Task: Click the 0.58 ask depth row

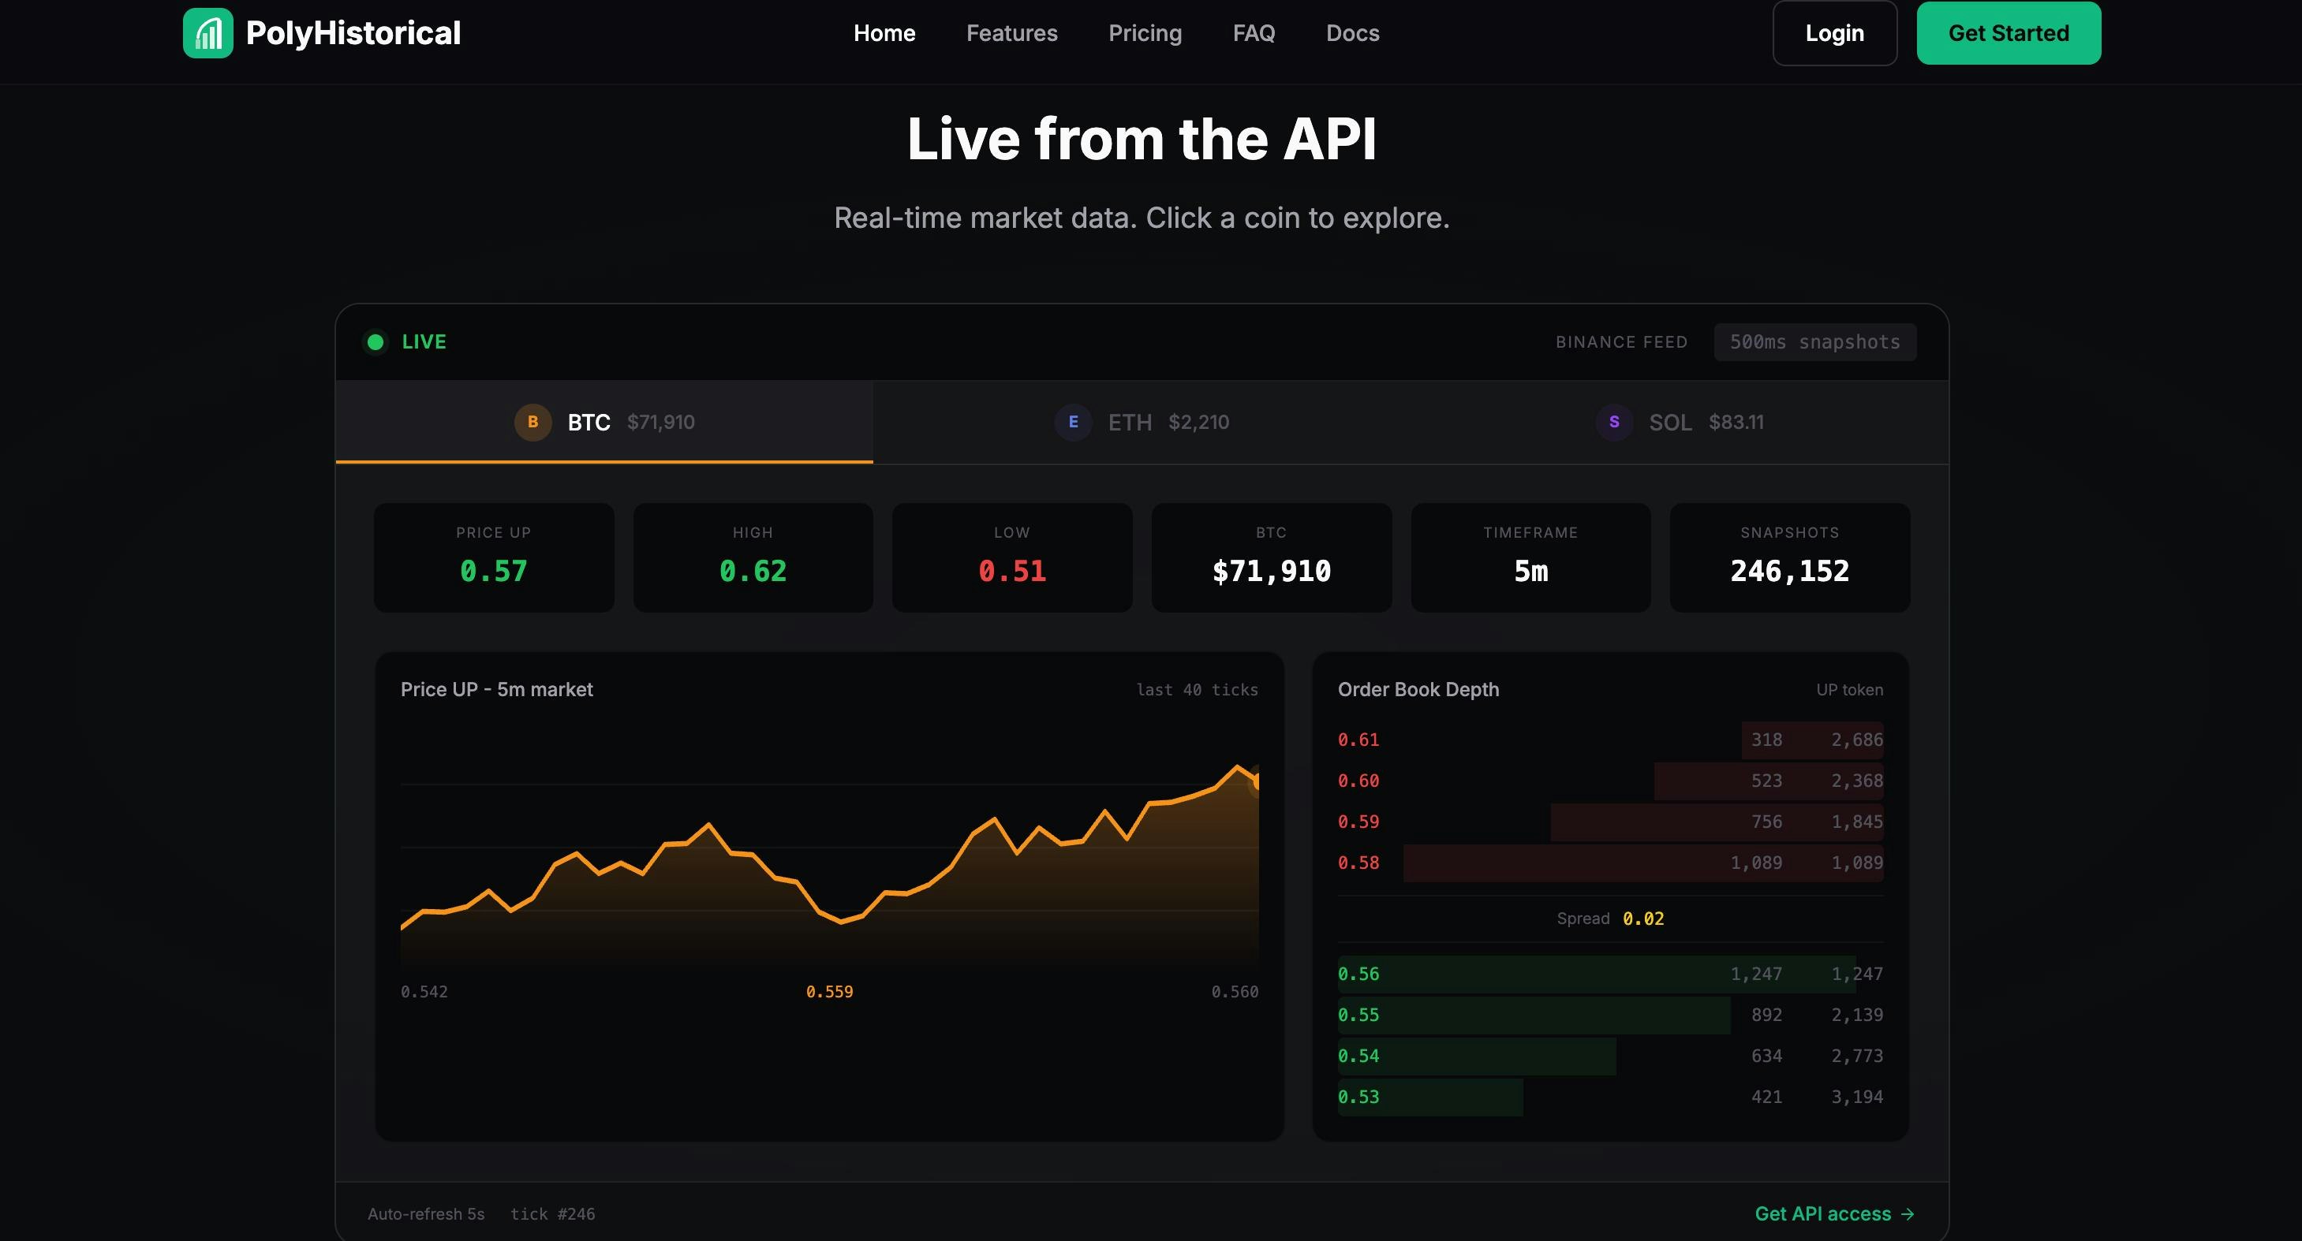Action: (1609, 863)
